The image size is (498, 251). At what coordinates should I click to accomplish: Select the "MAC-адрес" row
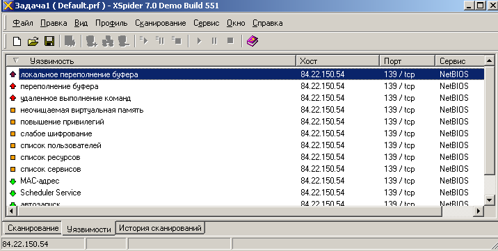246,181
